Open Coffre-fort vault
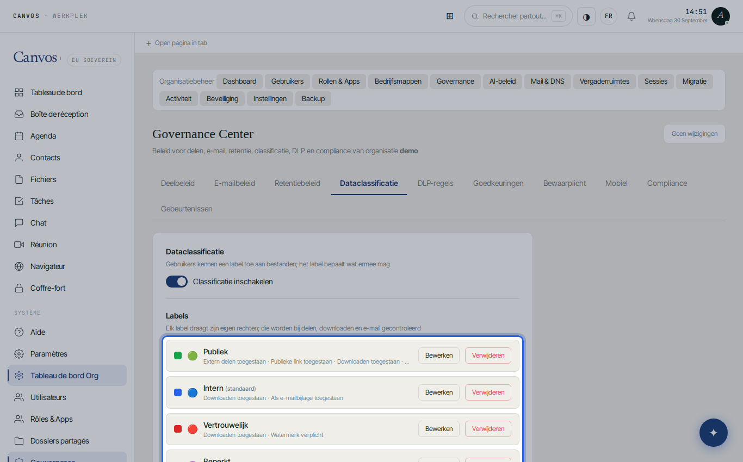Viewport: 743px width, 462px height. (x=67, y=288)
